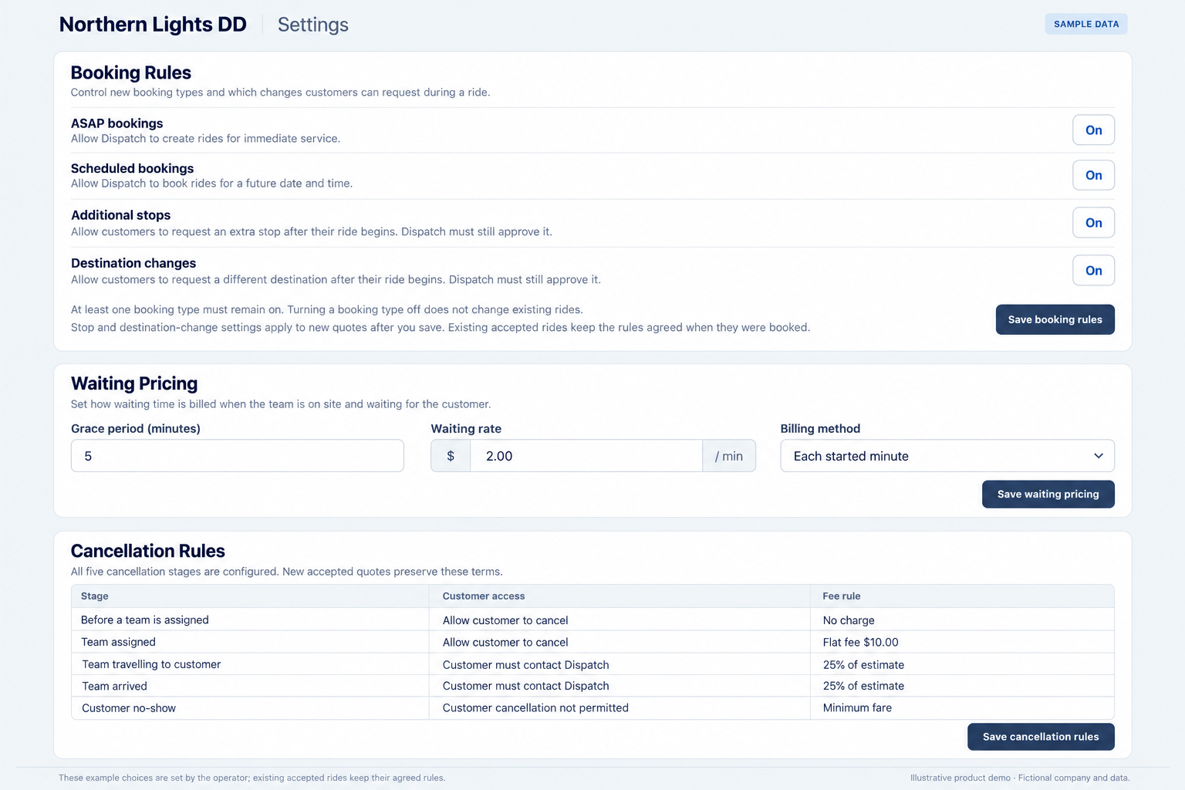
Task: Click the Waiting rate amount field
Action: [586, 456]
